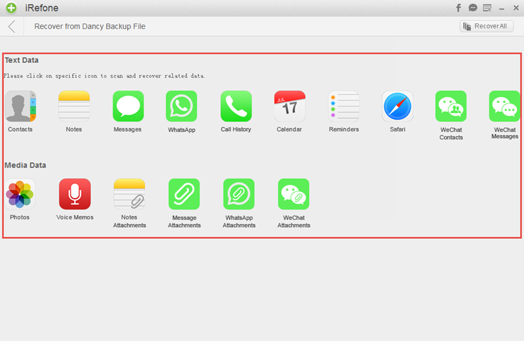Image resolution: width=524 pixels, height=341 pixels.
Task: Open the feedback chat bubble icon
Action: click(x=472, y=8)
